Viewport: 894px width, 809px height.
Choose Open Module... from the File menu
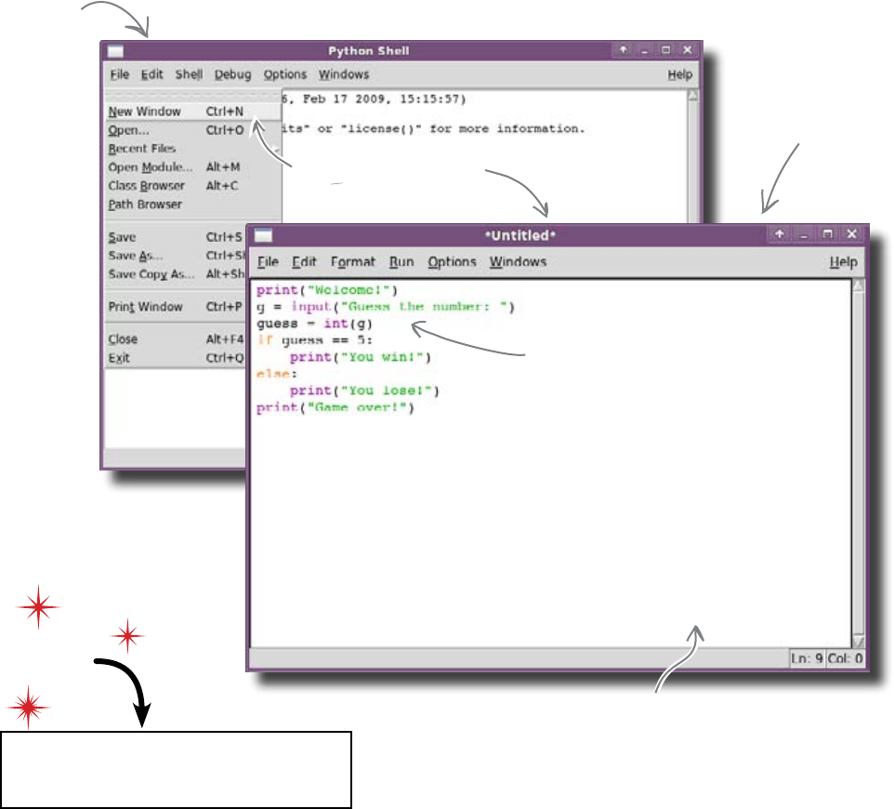click(192, 167)
